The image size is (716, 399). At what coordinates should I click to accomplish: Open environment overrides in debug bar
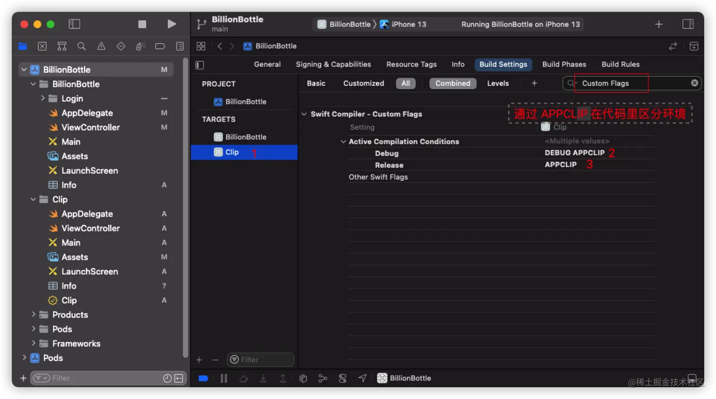[x=342, y=378]
